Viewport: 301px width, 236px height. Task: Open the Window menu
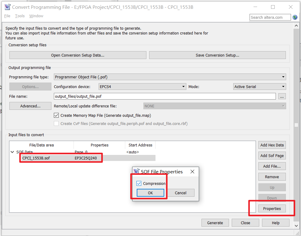click(x=36, y=16)
